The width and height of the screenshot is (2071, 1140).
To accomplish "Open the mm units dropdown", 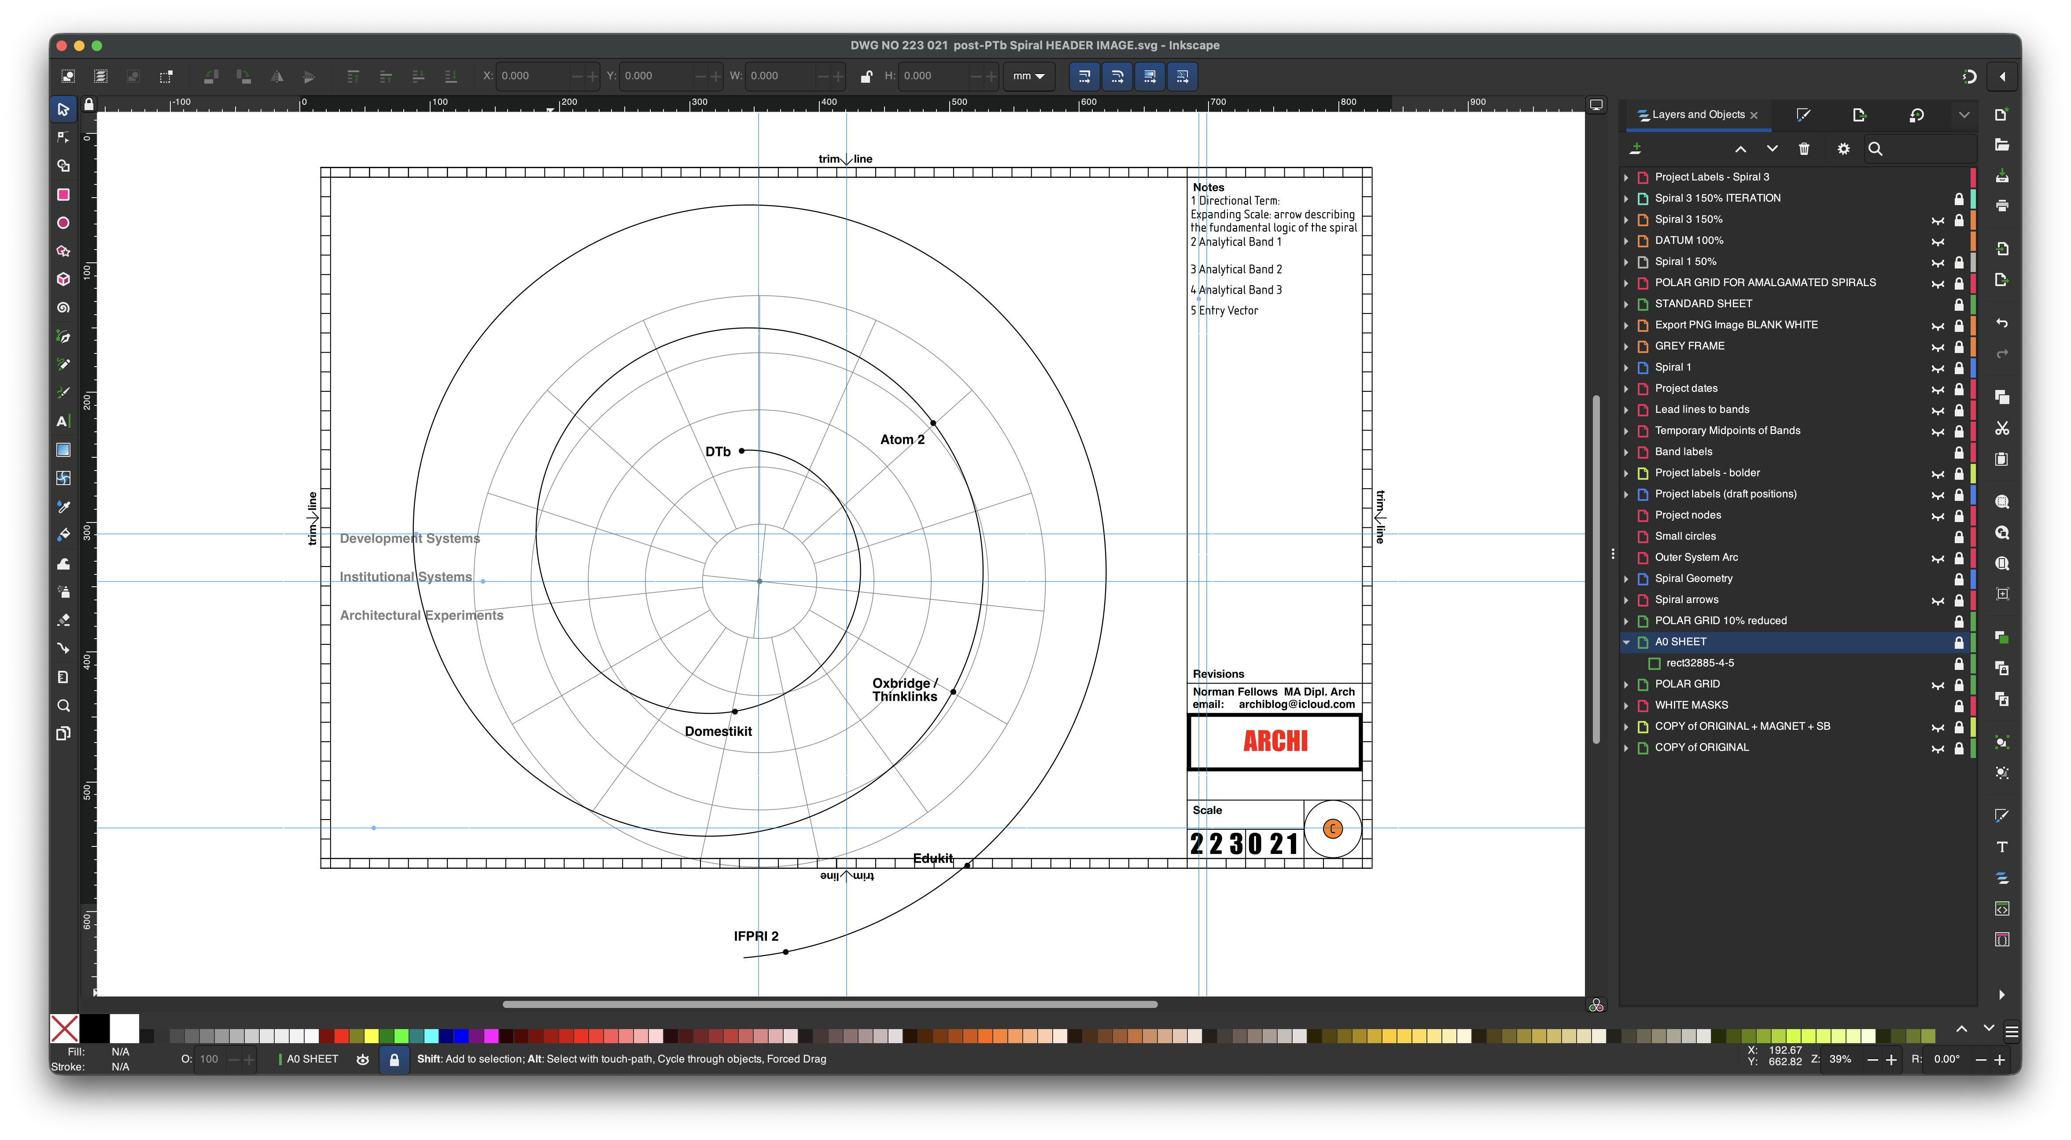I will (1028, 77).
